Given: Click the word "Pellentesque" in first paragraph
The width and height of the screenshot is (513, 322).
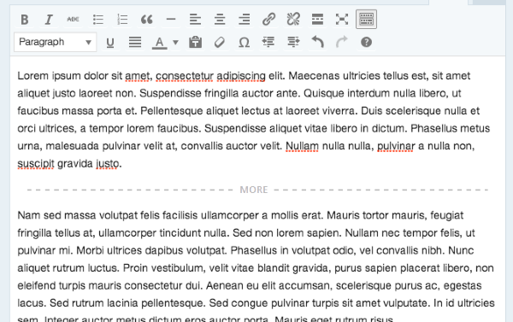Looking at the screenshot, I should pyautogui.click(x=172, y=111).
